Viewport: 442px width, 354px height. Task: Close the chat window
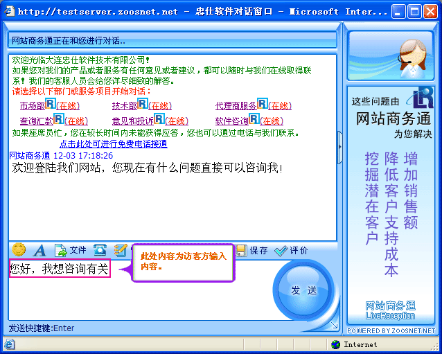pos(430,12)
